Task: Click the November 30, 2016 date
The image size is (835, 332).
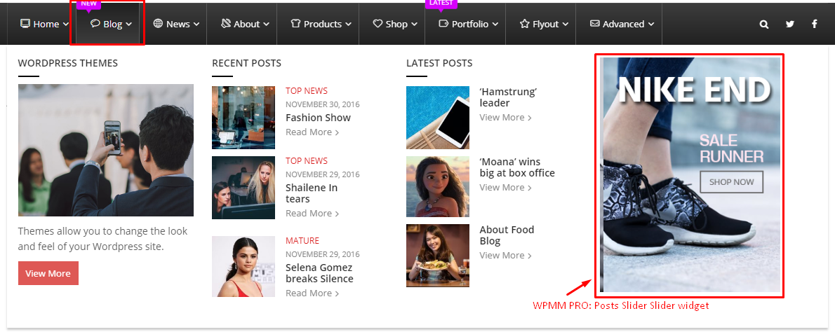Action: pyautogui.click(x=323, y=104)
